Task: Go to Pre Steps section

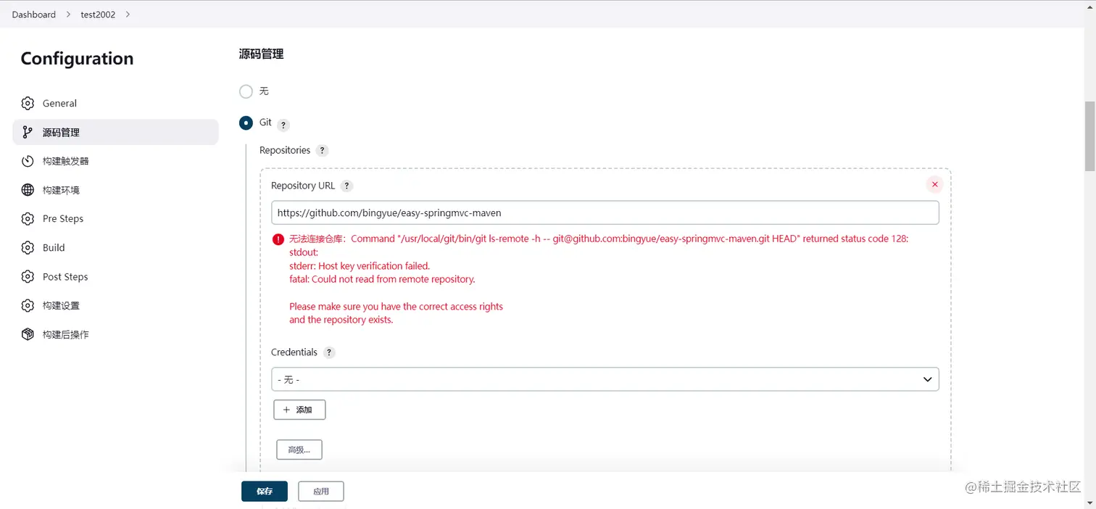Action: point(63,219)
